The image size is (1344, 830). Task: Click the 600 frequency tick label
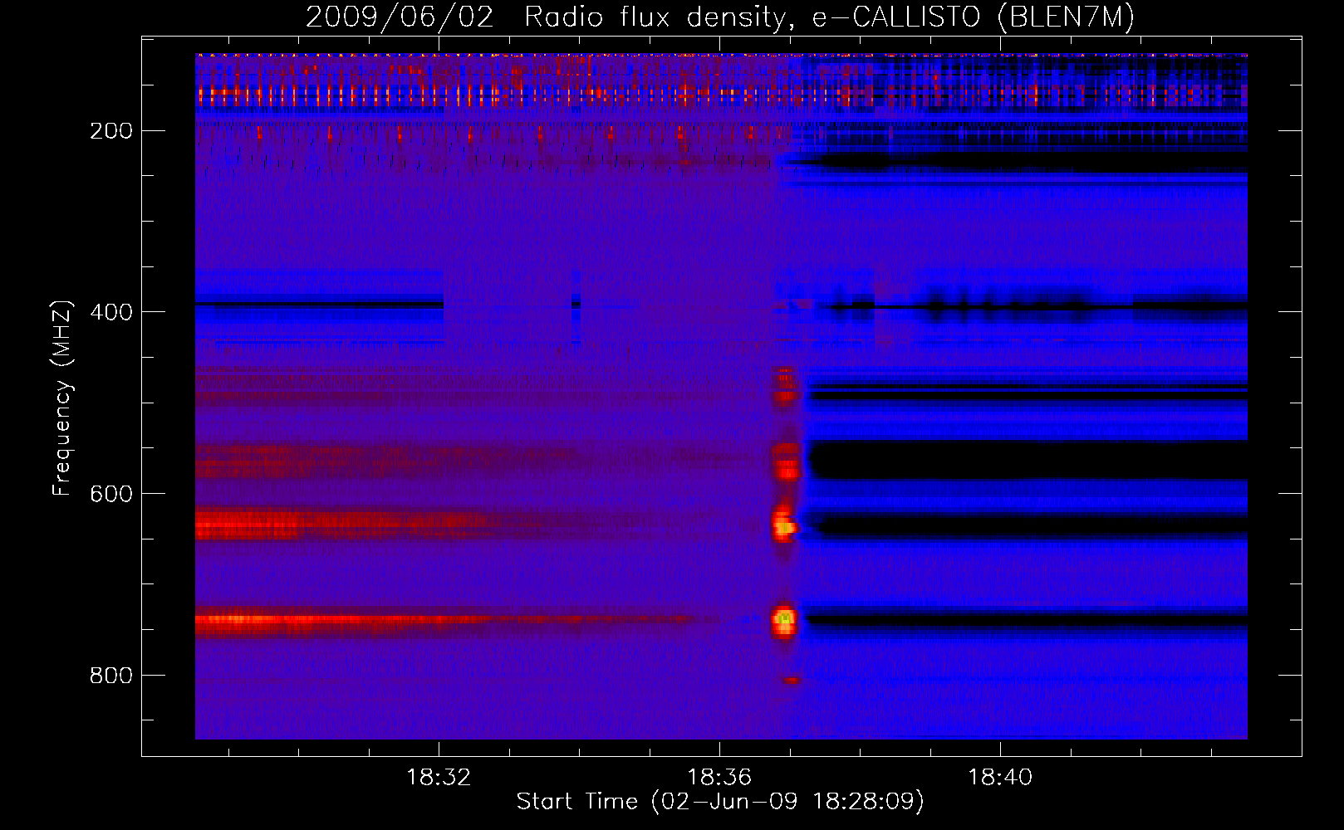click(111, 494)
